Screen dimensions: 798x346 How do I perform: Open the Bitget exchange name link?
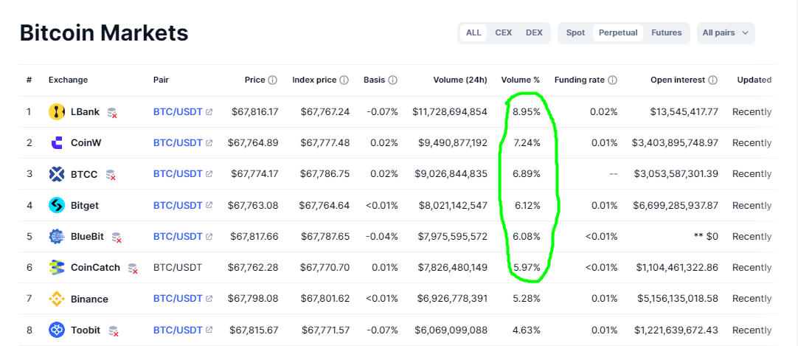click(x=85, y=206)
